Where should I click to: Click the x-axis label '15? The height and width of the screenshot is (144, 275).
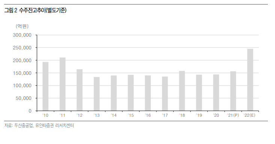click(131, 115)
